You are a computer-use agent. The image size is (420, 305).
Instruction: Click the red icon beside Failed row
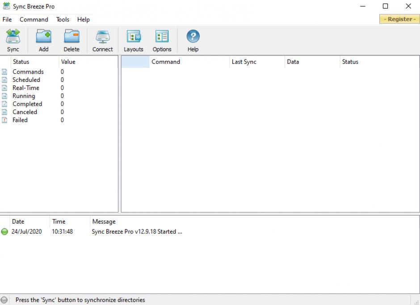4,120
